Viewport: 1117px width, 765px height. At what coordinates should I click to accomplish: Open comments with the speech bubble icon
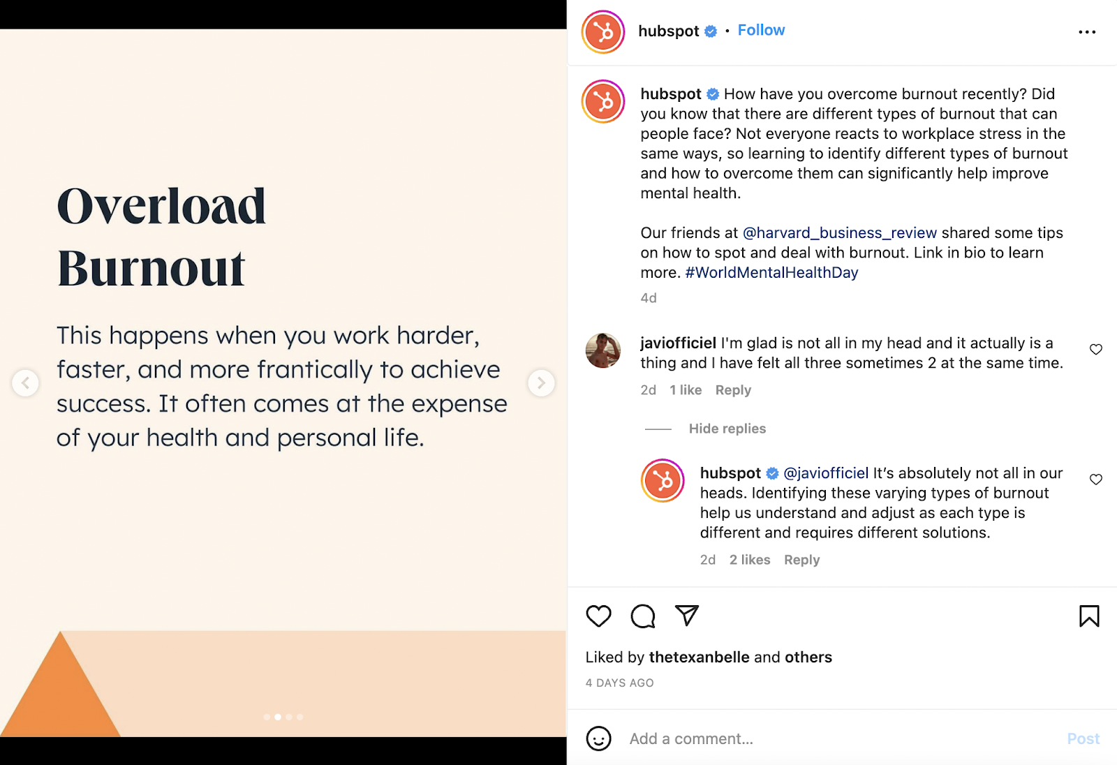tap(643, 616)
